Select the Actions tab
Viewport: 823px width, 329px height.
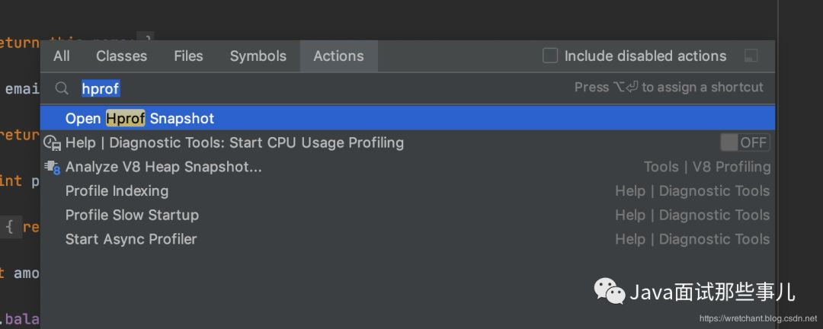tap(338, 56)
